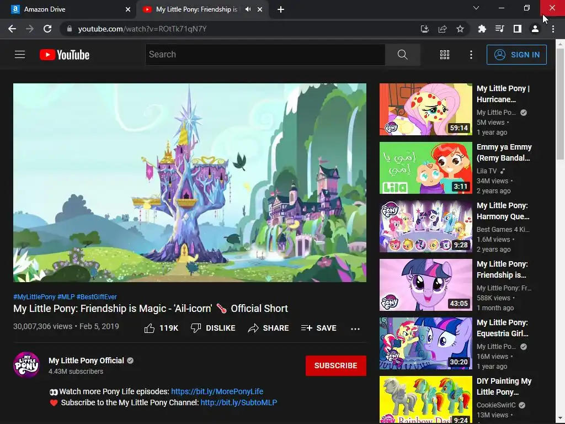Restore down the browser window
This screenshot has height=424, width=565.
(x=527, y=8)
